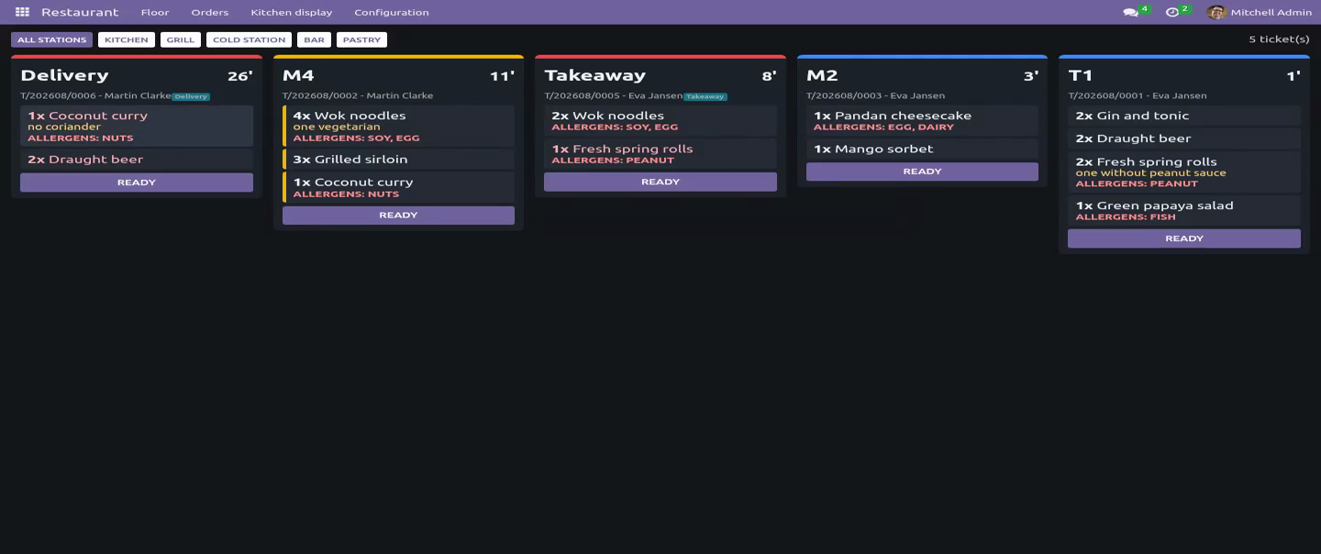Click the 3x Grilled sirloin line
Viewport: 1321px width, 554px height.
[398, 160]
